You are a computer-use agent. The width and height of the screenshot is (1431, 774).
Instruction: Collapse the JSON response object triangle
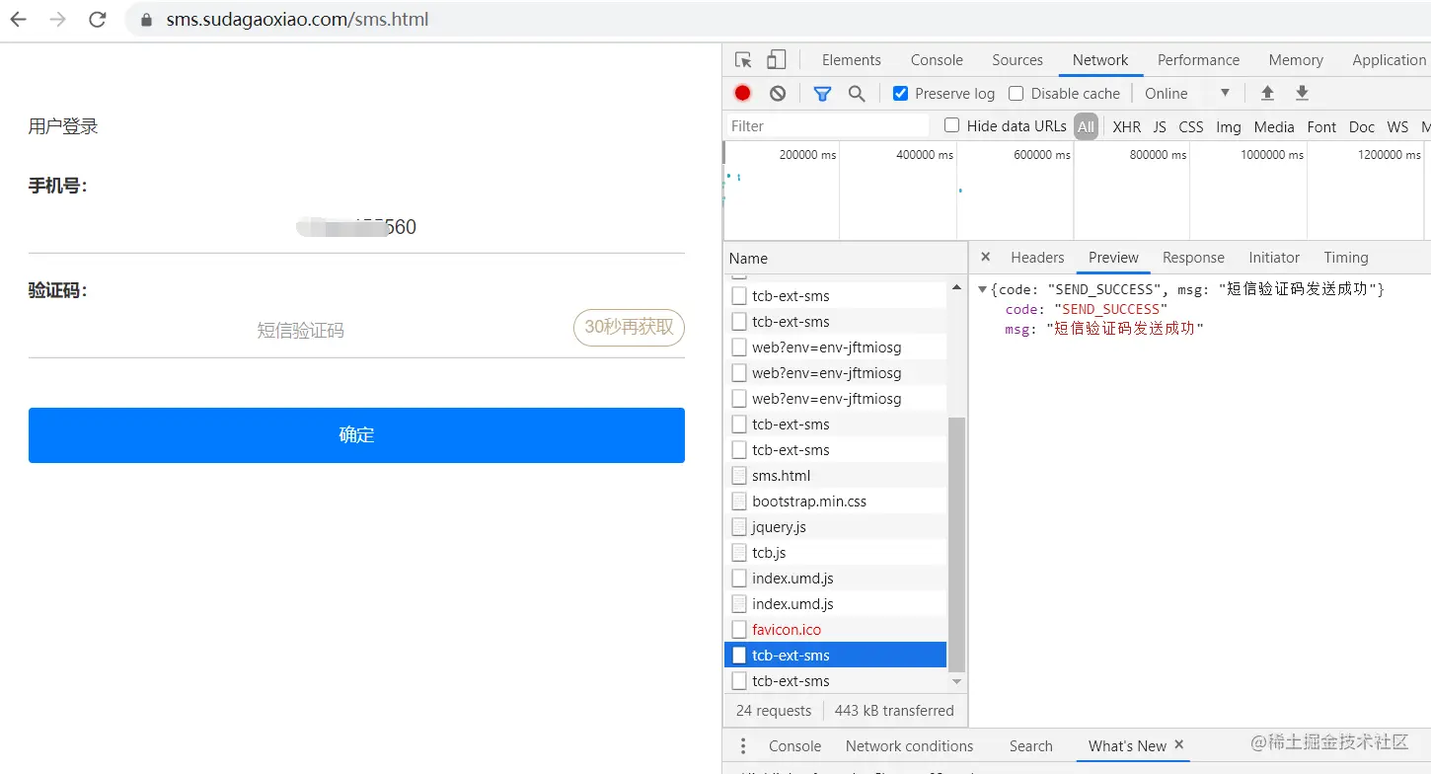tap(983, 289)
